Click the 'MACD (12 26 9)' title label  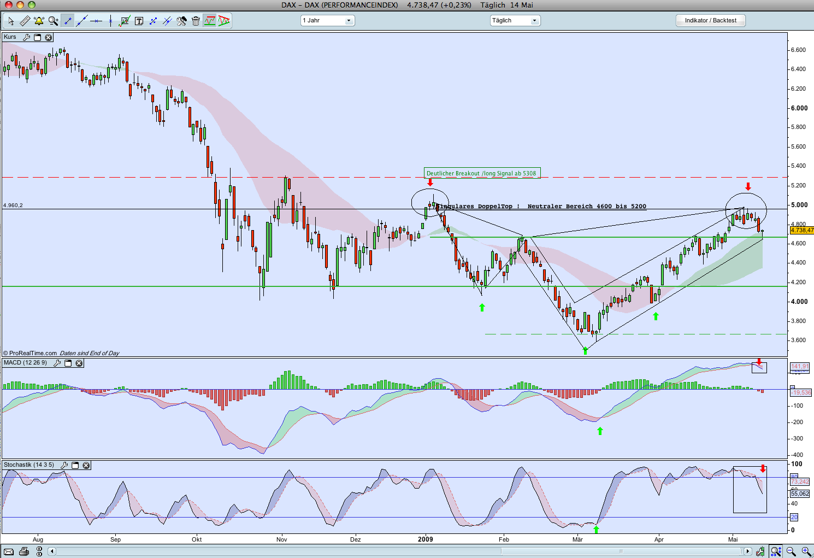tap(25, 363)
